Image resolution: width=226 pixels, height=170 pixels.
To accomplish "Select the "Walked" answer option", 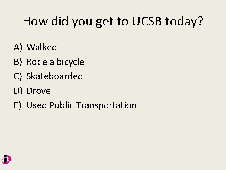I will coord(41,48).
